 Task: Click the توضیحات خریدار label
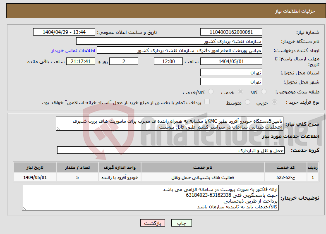300,198
